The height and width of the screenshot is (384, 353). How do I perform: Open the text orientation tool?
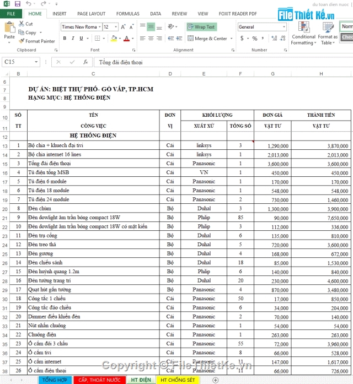point(172,26)
